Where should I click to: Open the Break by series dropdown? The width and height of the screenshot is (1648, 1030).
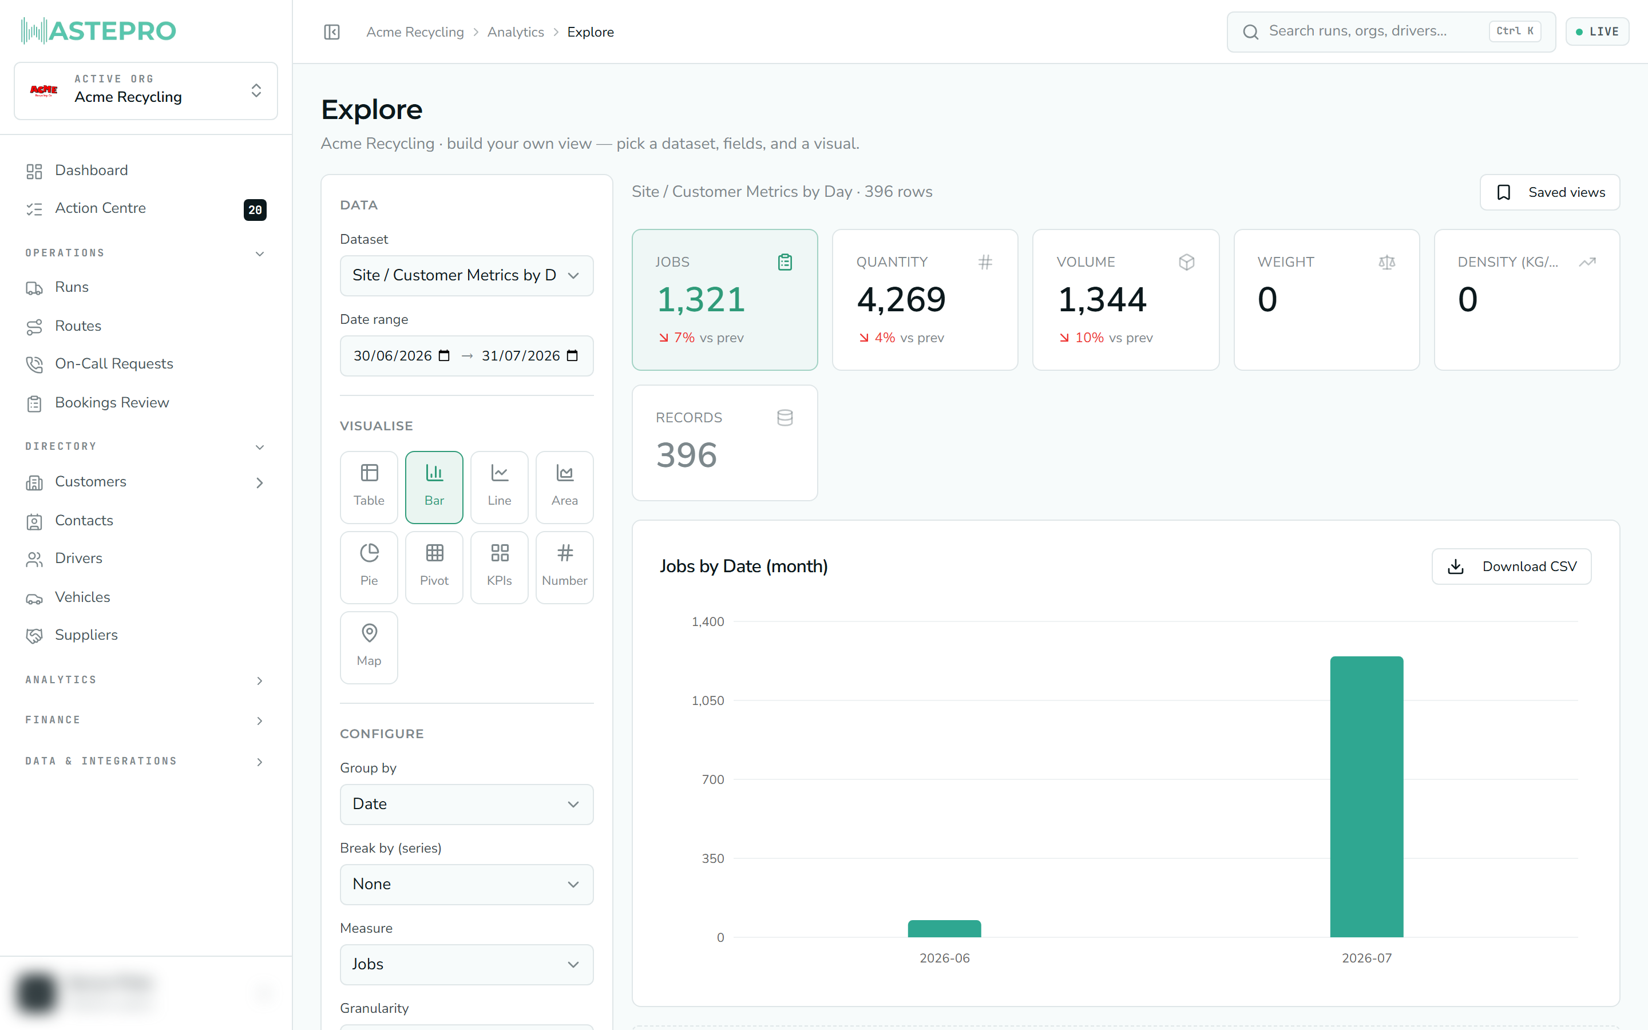[x=466, y=884]
